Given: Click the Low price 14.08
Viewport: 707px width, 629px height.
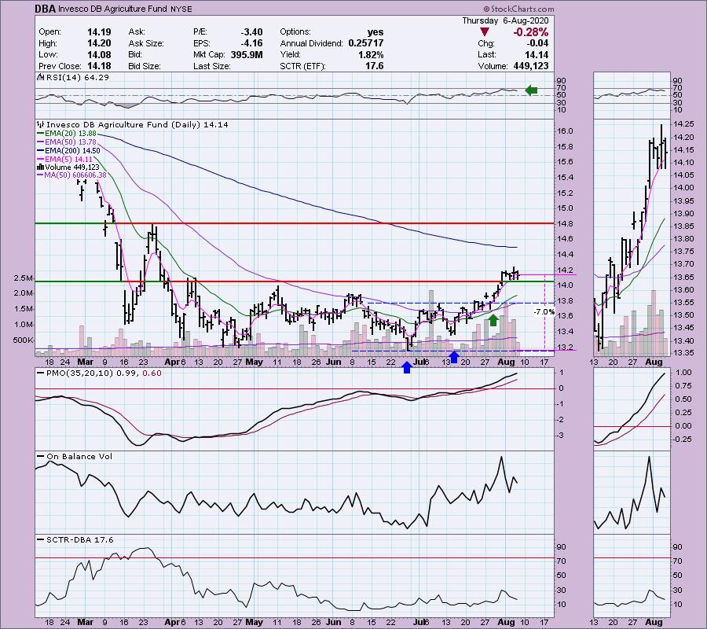Looking at the screenshot, I should (99, 54).
